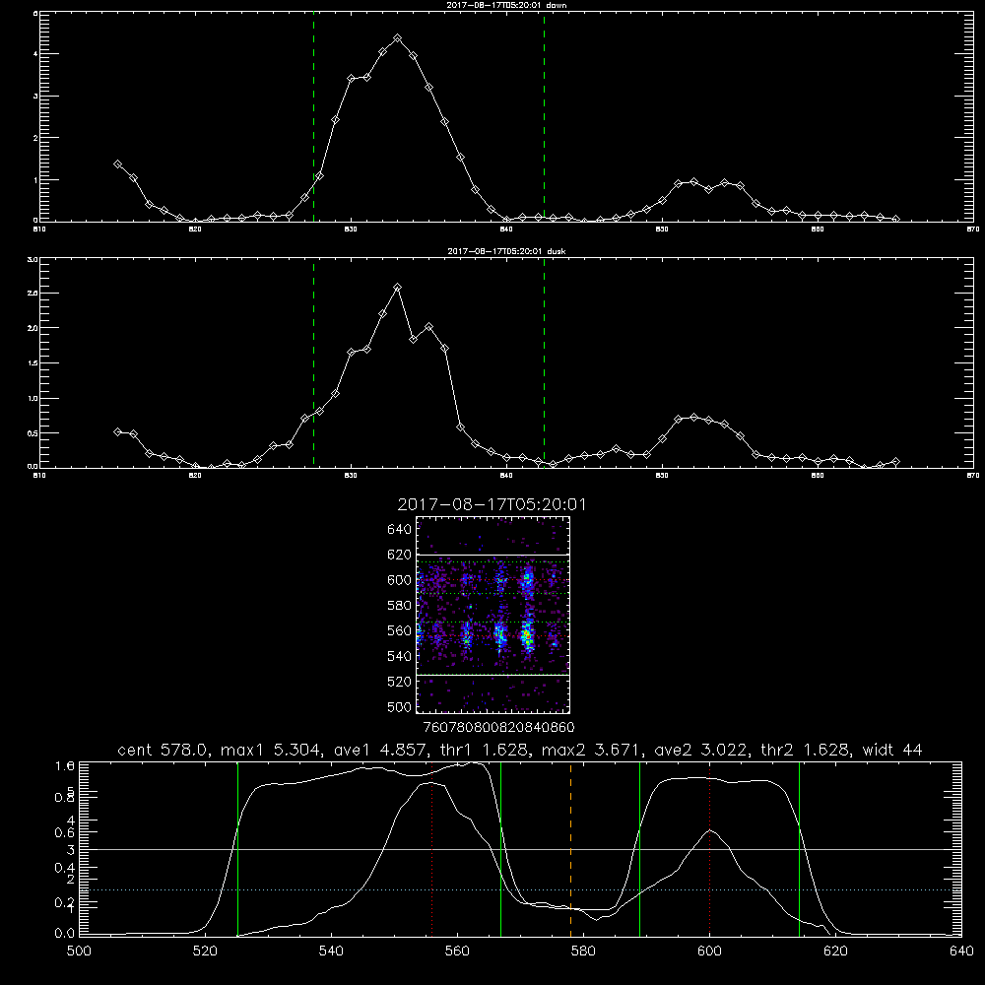The height and width of the screenshot is (985, 985).
Task: Click the 540 label on image y-axis
Action: click(400, 656)
